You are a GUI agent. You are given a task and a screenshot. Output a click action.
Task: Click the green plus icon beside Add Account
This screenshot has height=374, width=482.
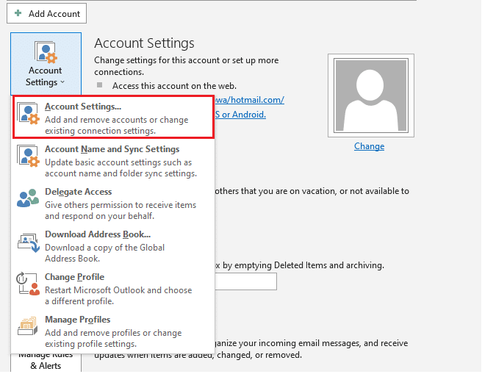pos(18,13)
